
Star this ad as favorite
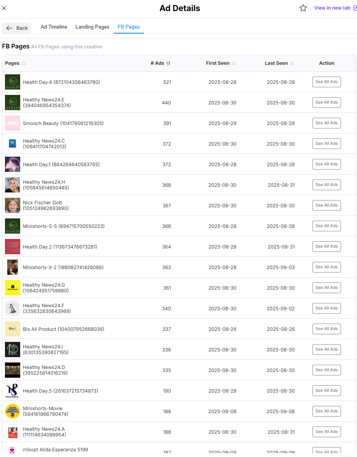[x=303, y=8]
